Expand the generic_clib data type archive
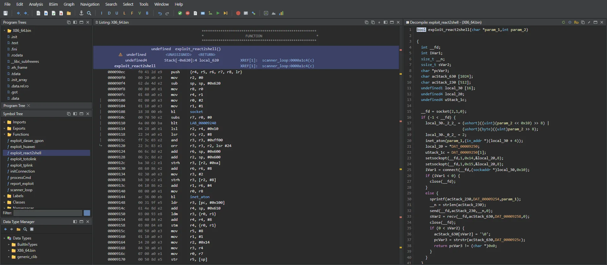 tap(9, 257)
